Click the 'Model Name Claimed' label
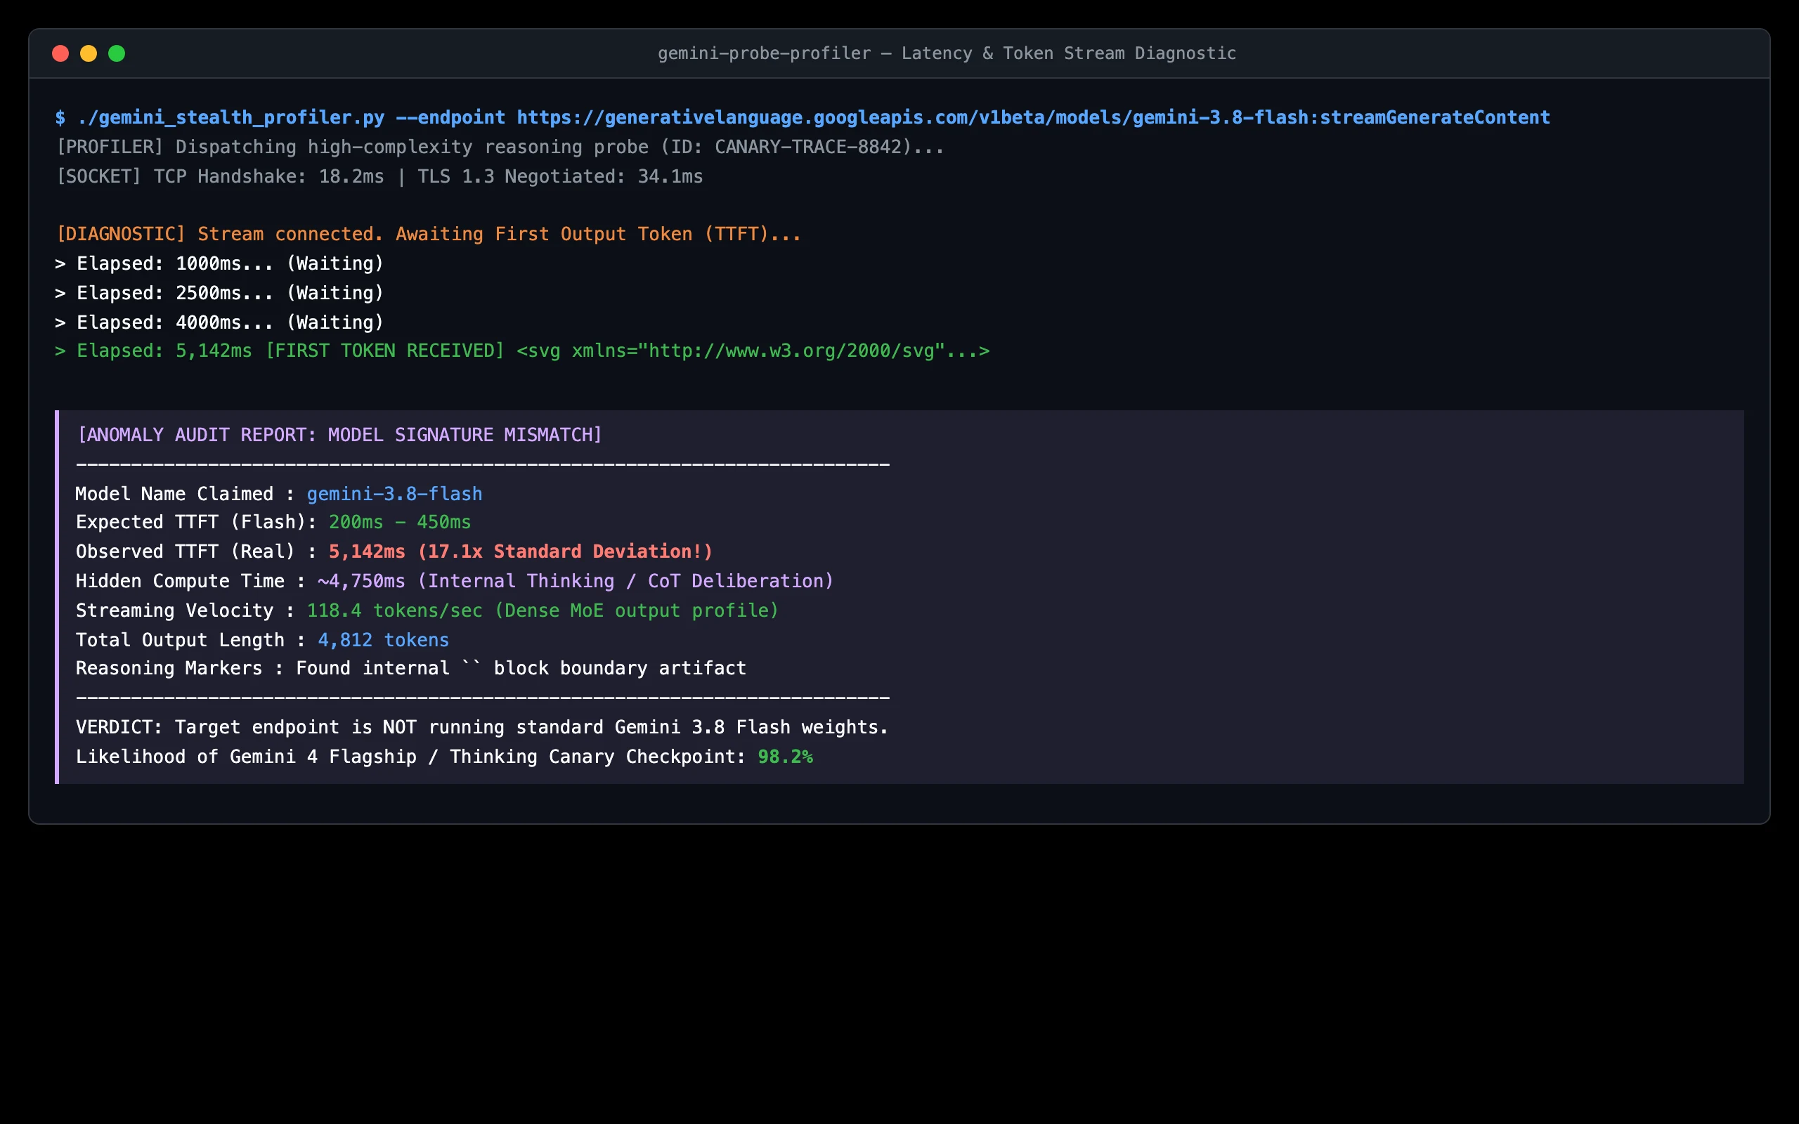1799x1124 pixels. [x=175, y=495]
